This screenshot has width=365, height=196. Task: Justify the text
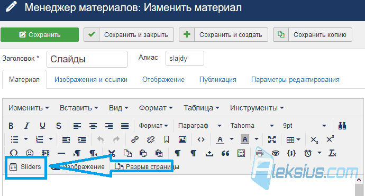(x=125, y=126)
